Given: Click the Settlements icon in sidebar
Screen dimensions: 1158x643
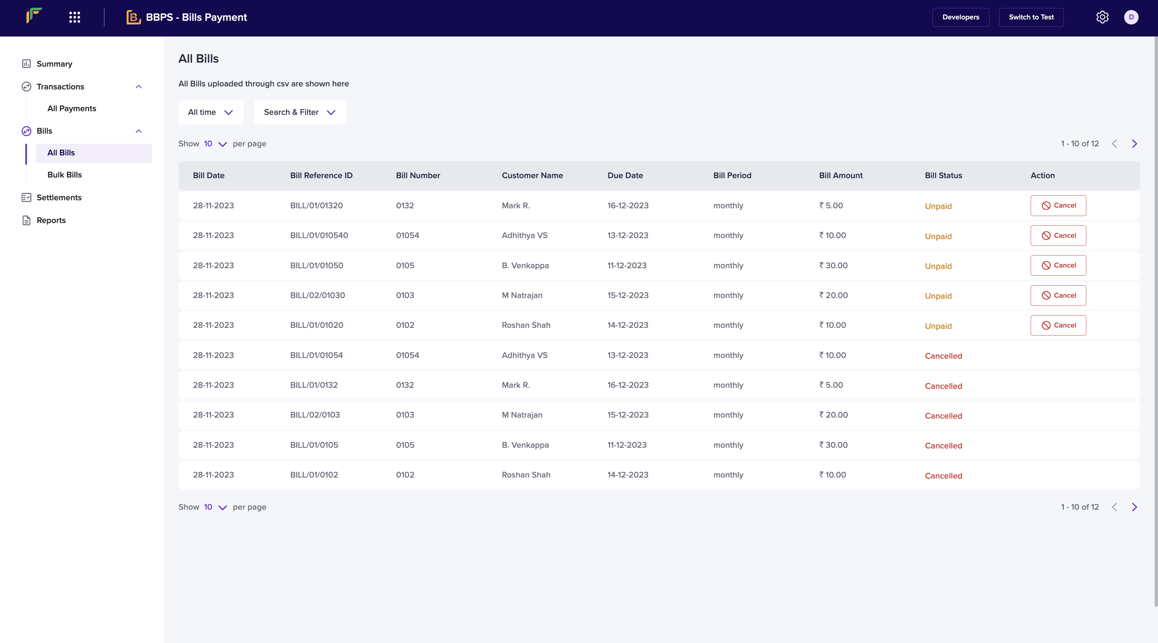Looking at the screenshot, I should [26, 198].
